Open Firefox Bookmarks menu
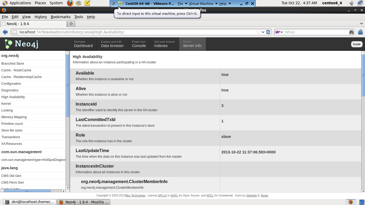This screenshot has width=365, height=205. point(60,17)
